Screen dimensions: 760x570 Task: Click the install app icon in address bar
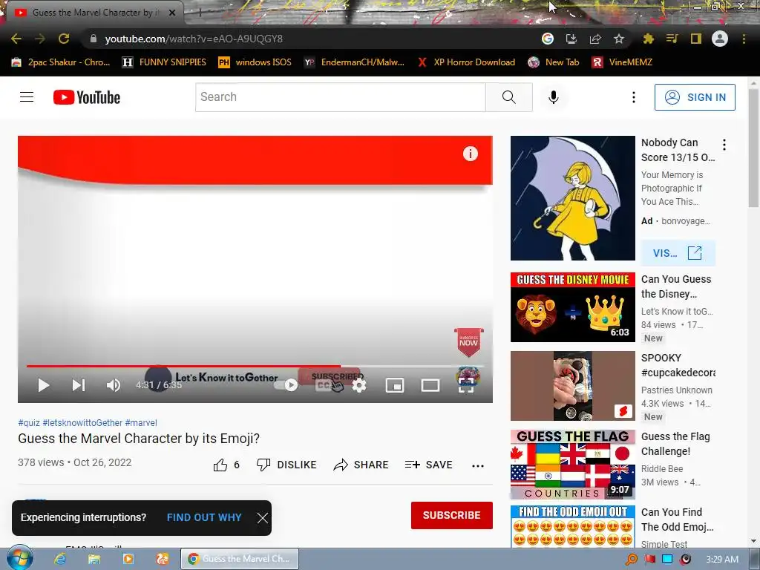[x=571, y=39]
